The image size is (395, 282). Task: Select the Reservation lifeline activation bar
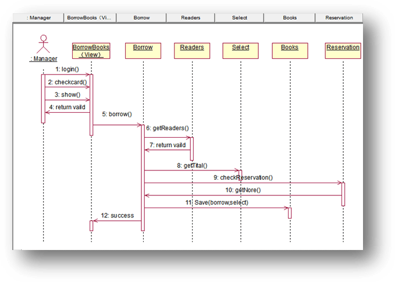pos(343,194)
